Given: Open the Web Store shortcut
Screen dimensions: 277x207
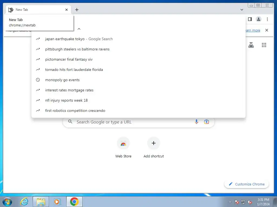Looking at the screenshot, I should (x=123, y=147).
